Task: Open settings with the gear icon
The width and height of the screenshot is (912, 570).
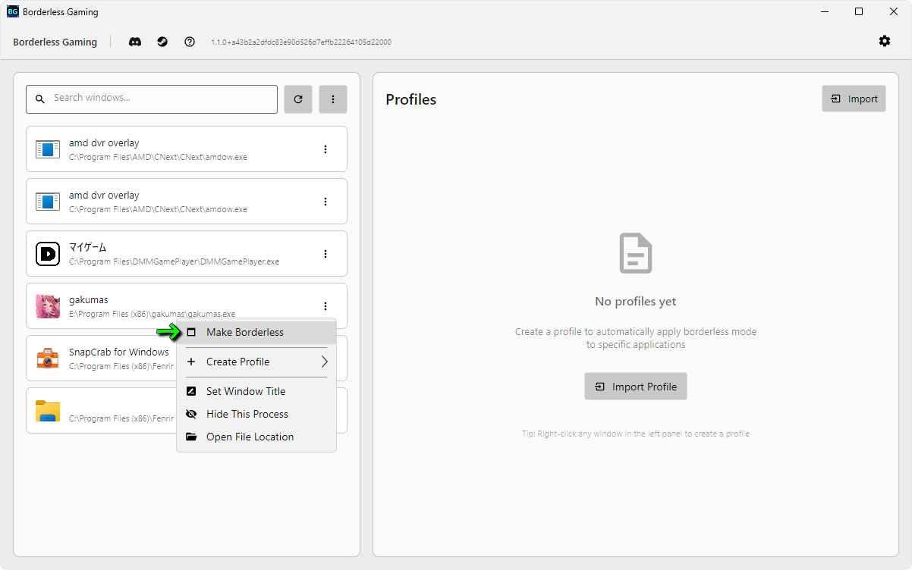Action: 885,41
